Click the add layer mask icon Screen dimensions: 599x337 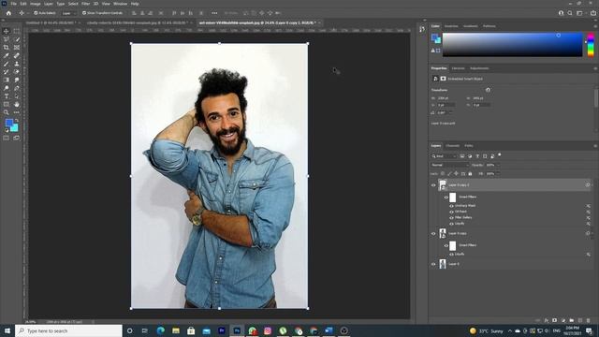coord(555,320)
